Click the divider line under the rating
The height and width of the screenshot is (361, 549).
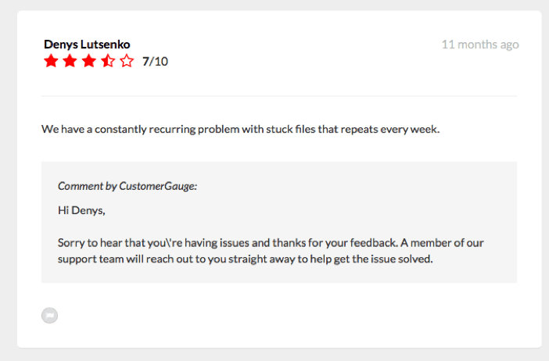279,96
